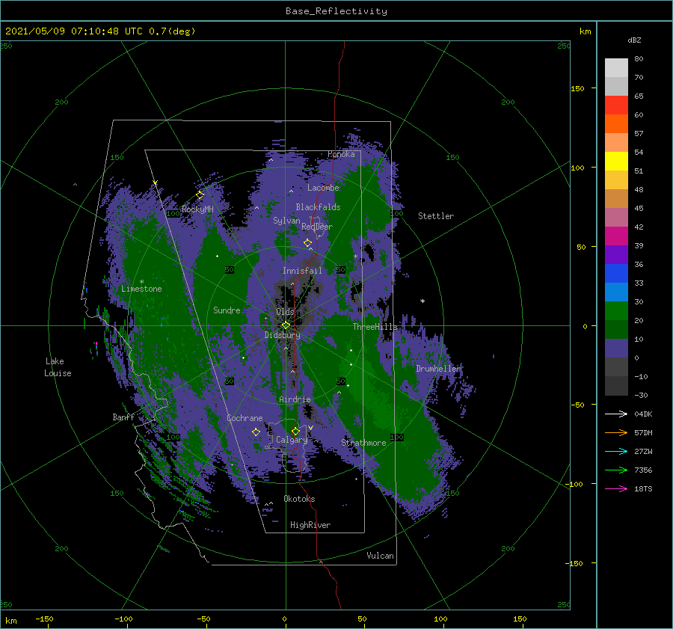Click the Drumheller city label
Viewport: 673px width, 629px height.
pos(438,369)
